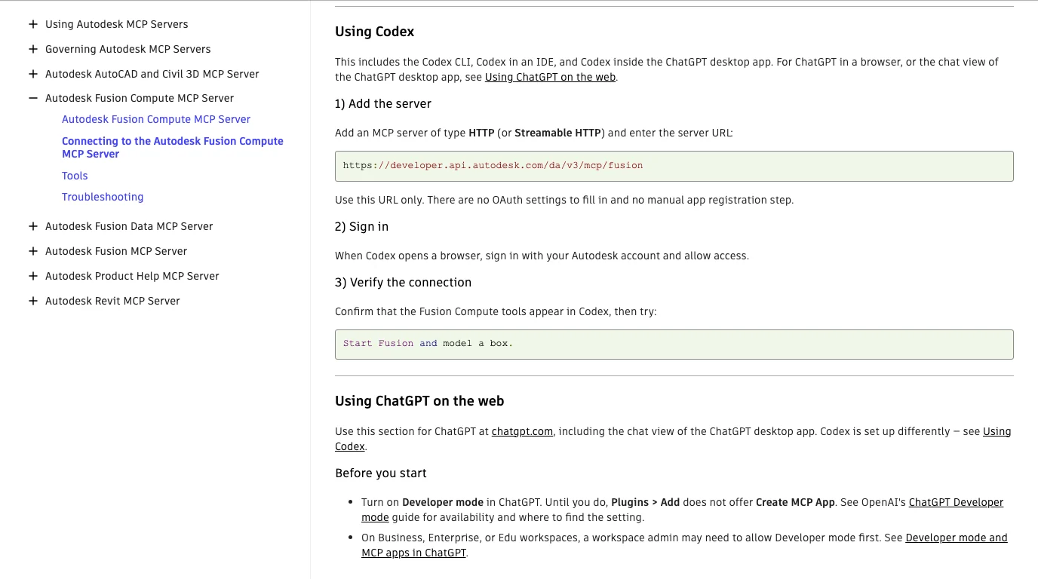Click the Governing Autodesk MCP Servers title

point(128,49)
